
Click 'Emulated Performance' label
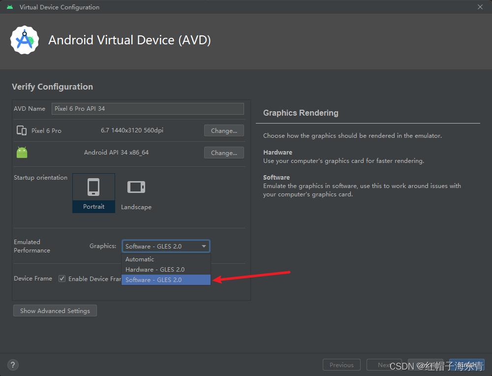coord(31,246)
